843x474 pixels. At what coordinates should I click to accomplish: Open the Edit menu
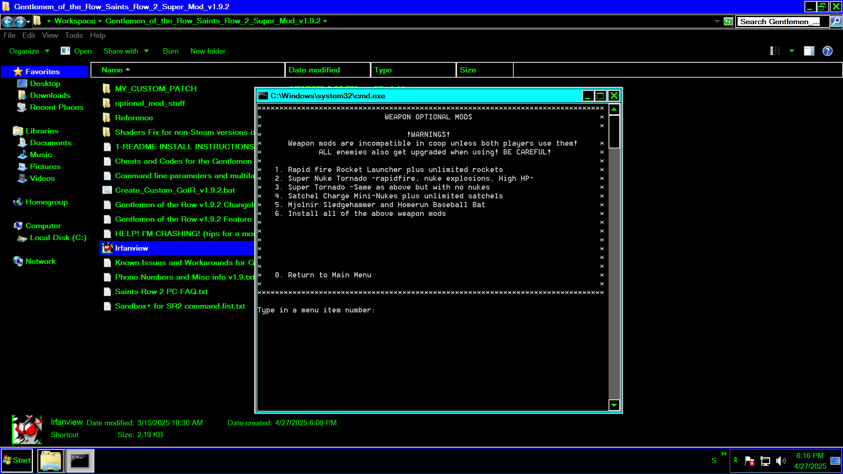click(29, 36)
